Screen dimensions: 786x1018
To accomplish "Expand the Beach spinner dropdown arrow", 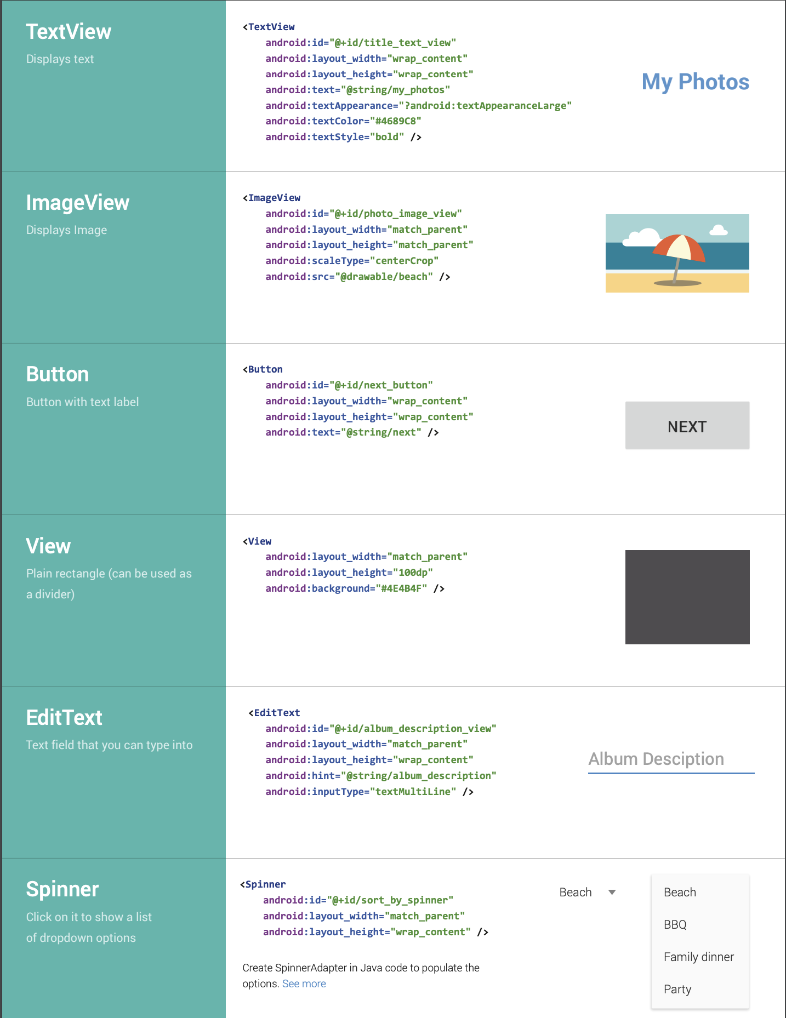I will (612, 893).
